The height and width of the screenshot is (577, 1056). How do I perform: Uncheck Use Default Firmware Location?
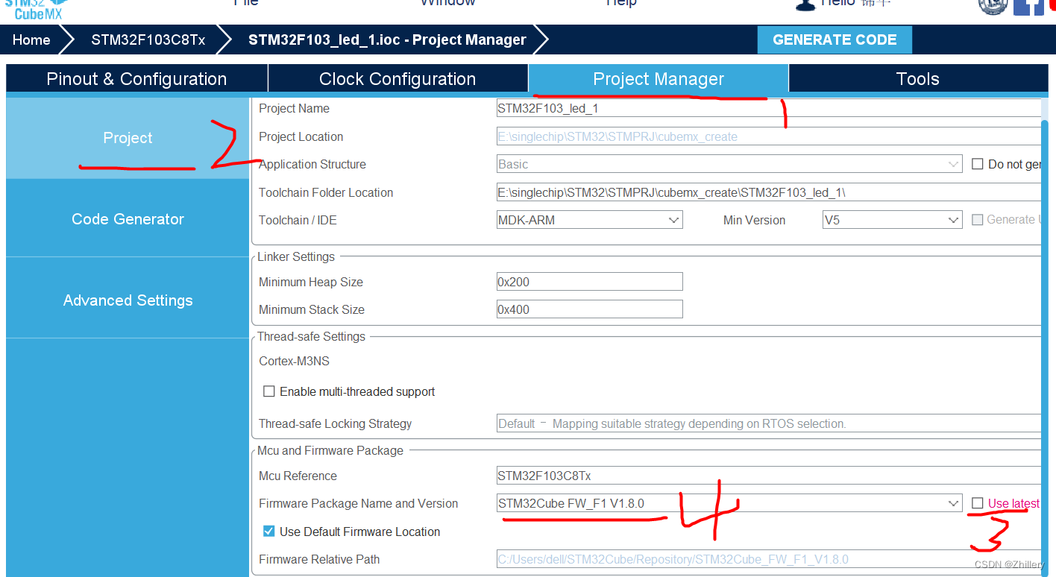(269, 532)
